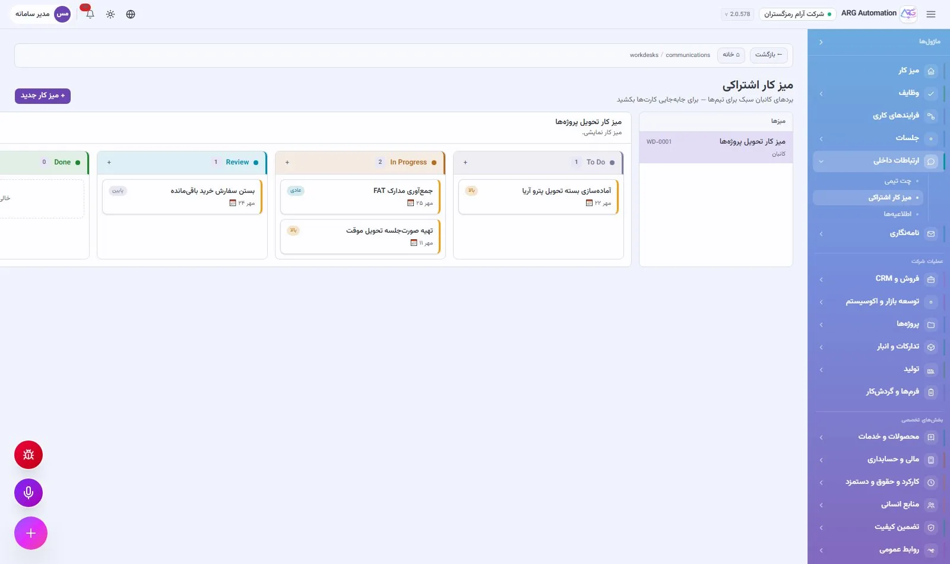This screenshot has width=950, height=564.
Task: Open the language globe icon
Action: click(131, 14)
